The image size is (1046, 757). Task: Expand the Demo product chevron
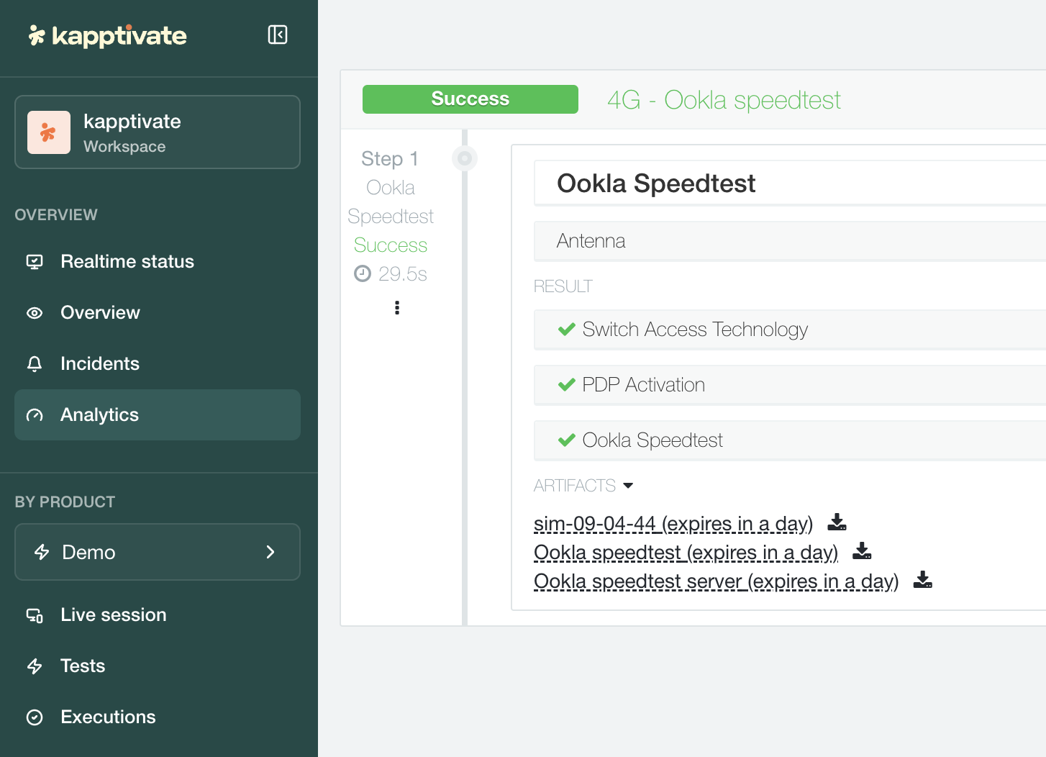[x=270, y=552]
